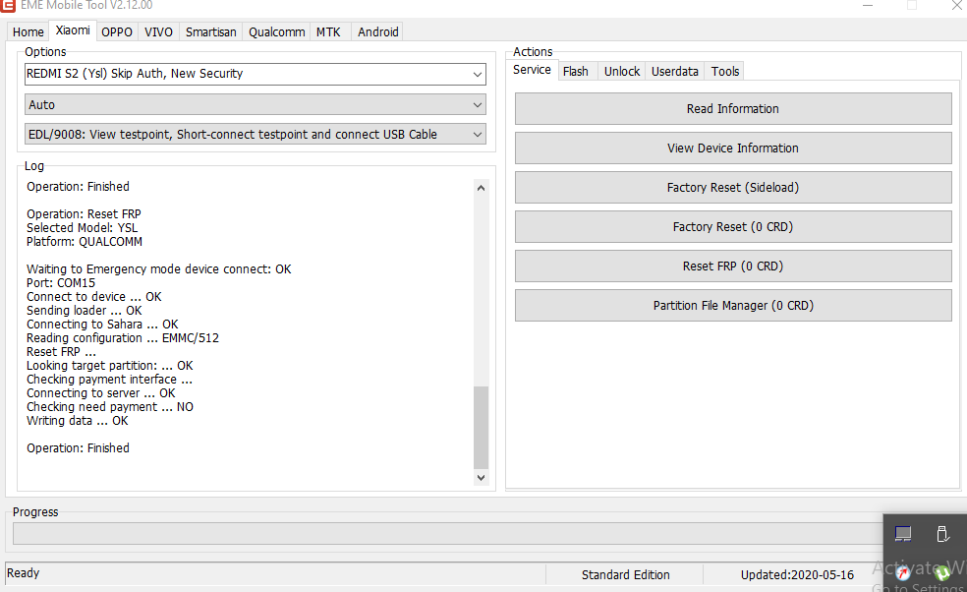This screenshot has height=592, width=967.
Task: Close the EME Mobile Tool window
Action: (956, 6)
